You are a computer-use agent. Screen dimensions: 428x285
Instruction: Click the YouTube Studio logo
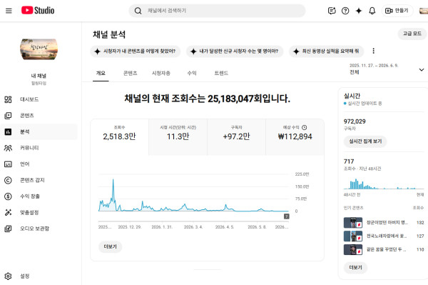38,11
